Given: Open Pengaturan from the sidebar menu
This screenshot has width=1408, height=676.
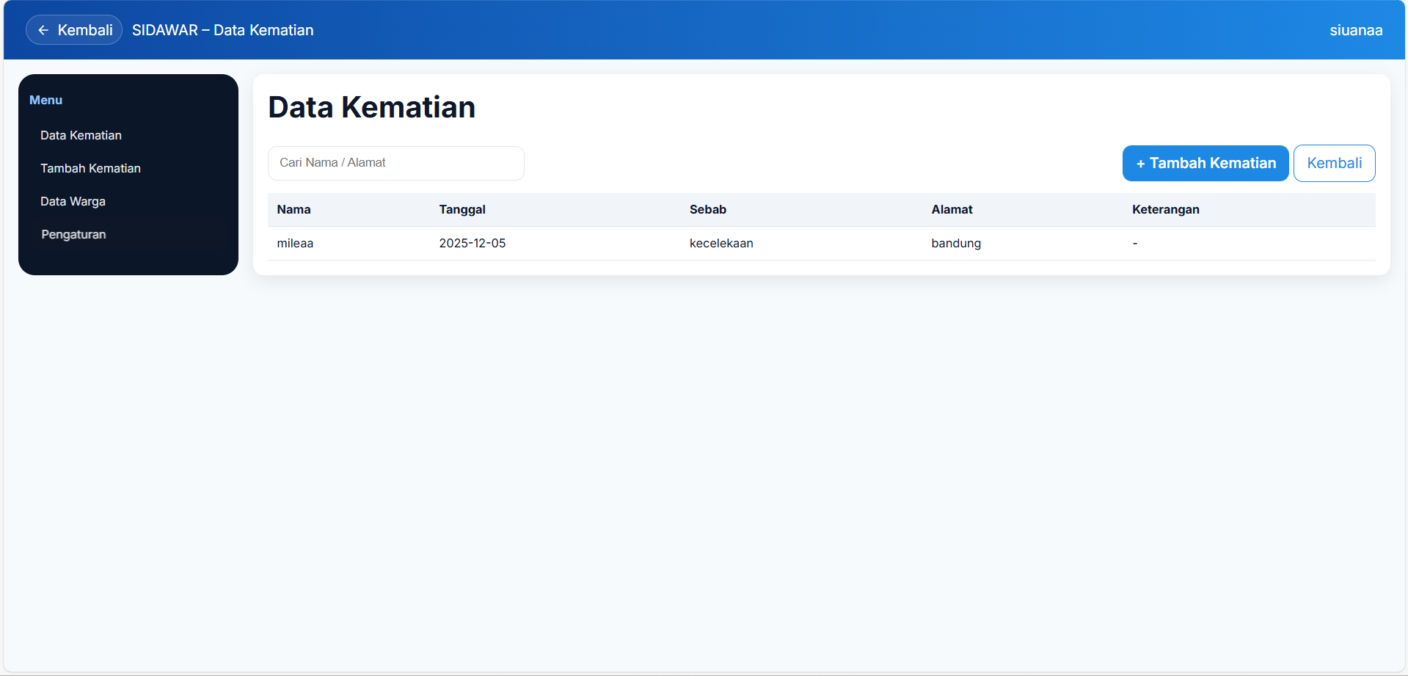Looking at the screenshot, I should (73, 234).
